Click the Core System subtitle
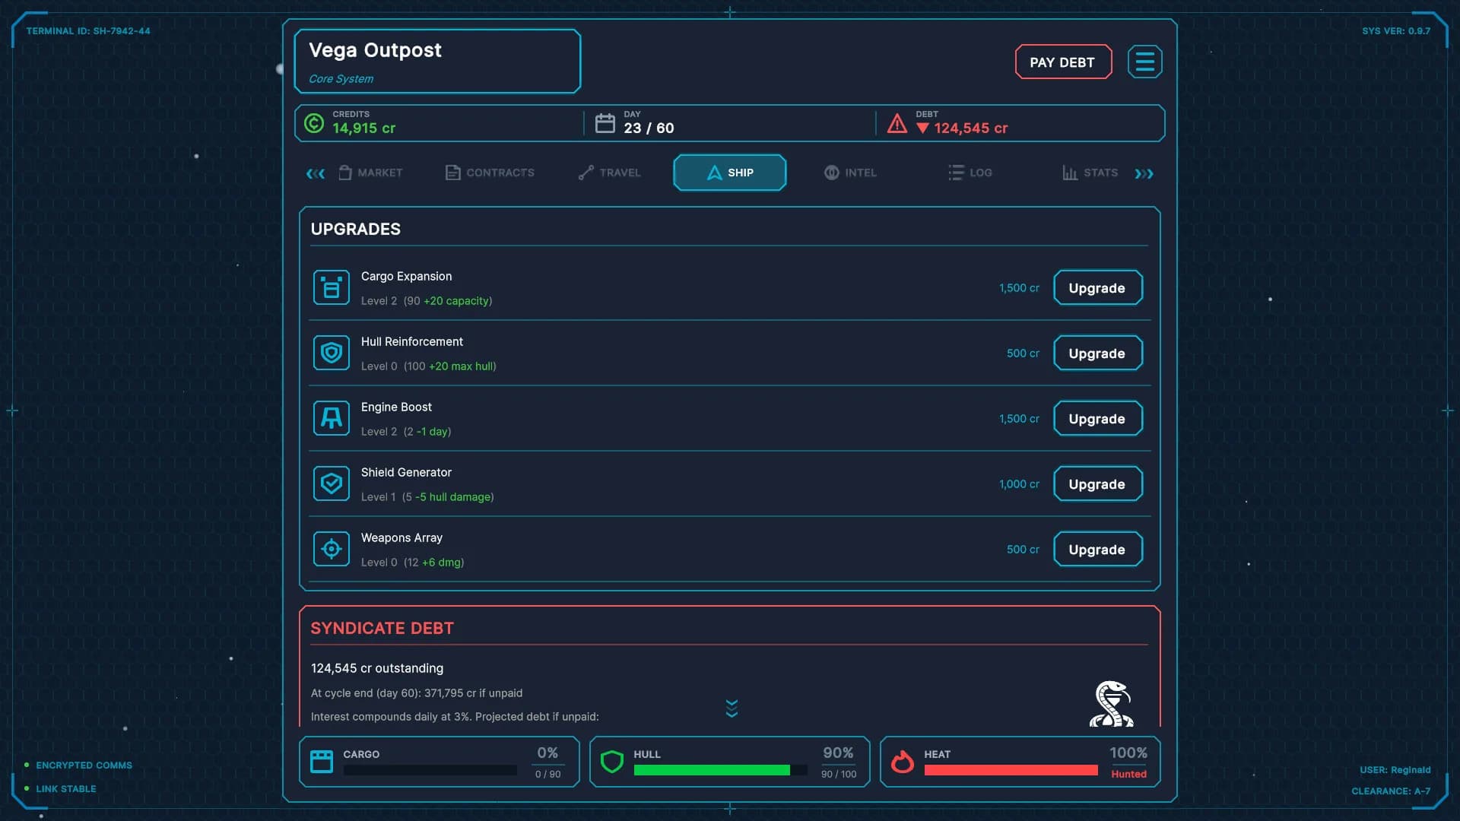Screen dimensions: 1460x821 tap(341, 79)
